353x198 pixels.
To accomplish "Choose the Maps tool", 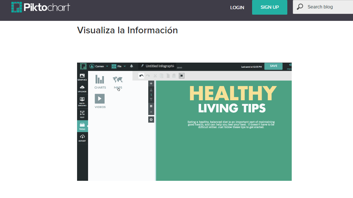I will click(x=118, y=82).
